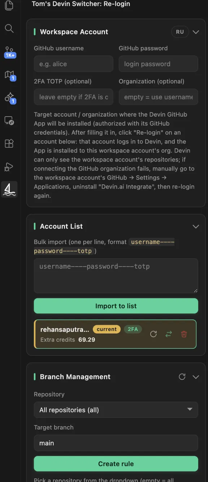Delete the rehansaputra account with trash icon
The height and width of the screenshot is (482, 208).
tap(184, 334)
